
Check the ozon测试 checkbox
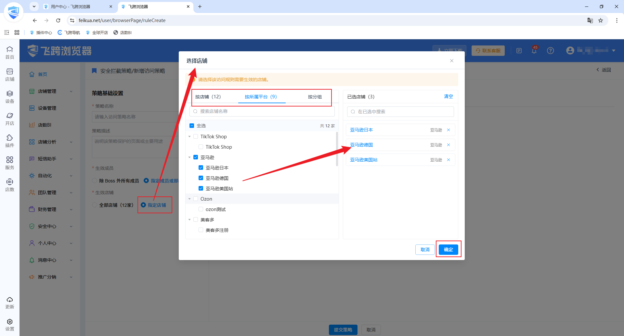pyautogui.click(x=201, y=209)
